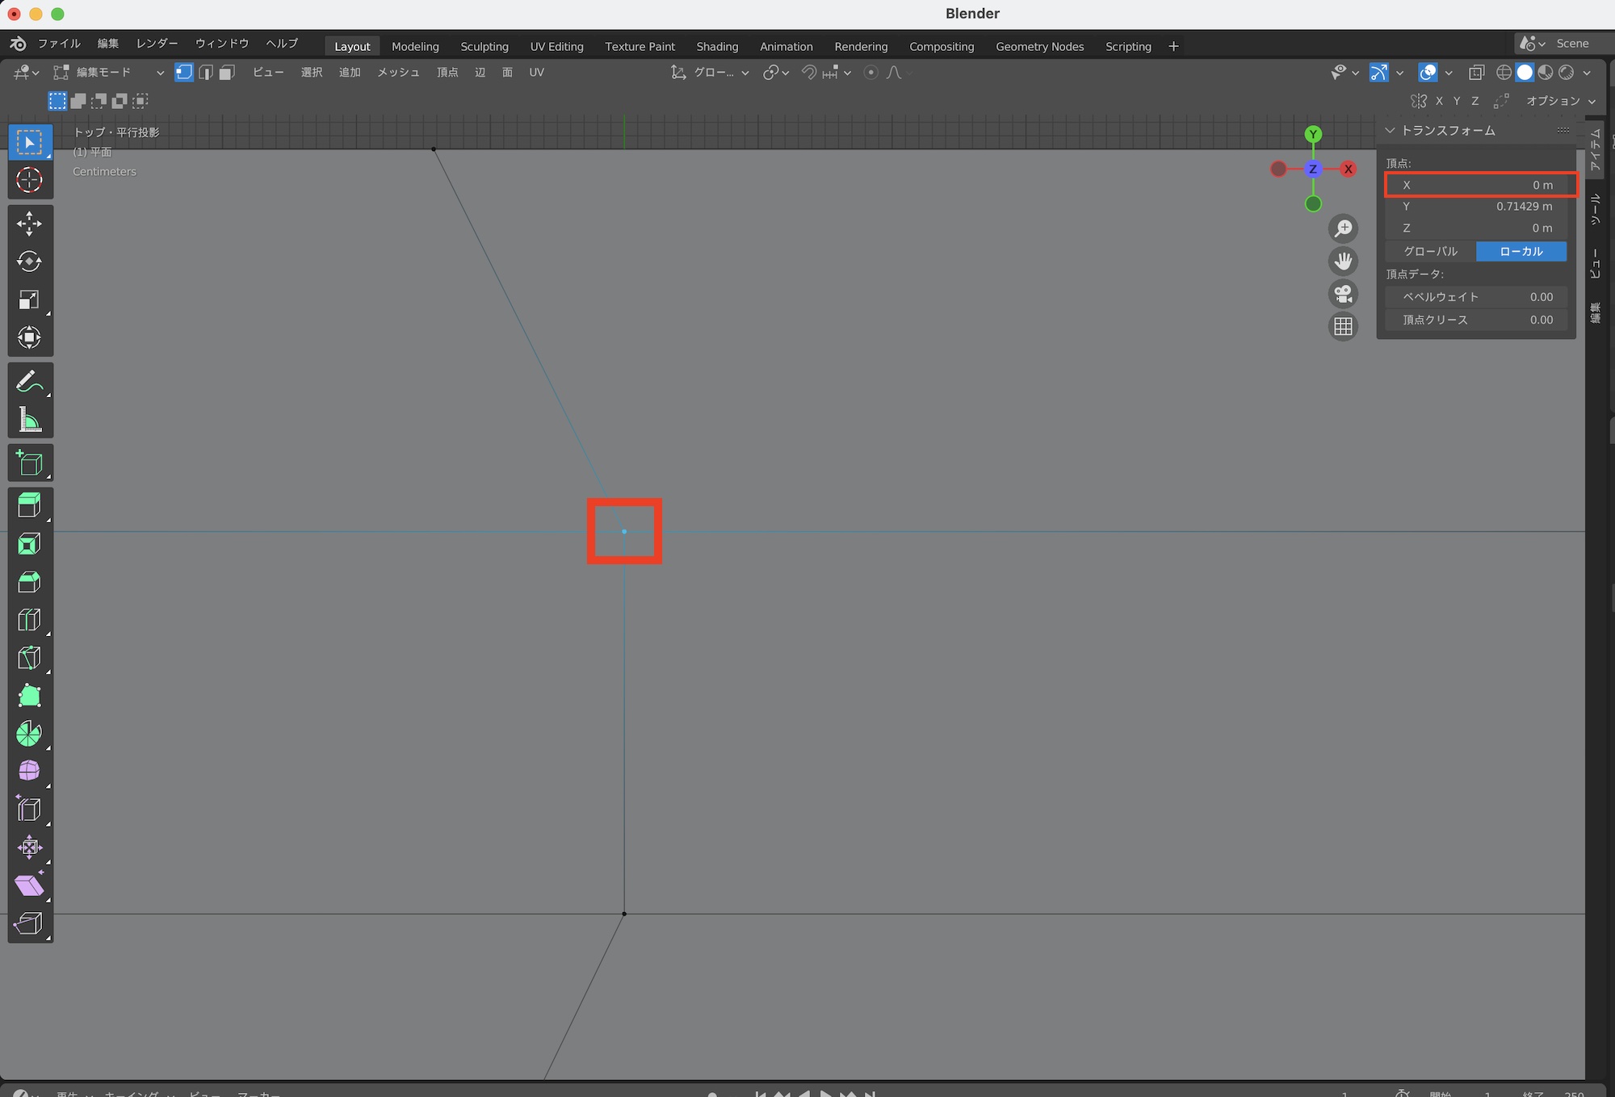This screenshot has height=1097, width=1615.
Task: Open the オプション popover
Action: tap(1560, 101)
